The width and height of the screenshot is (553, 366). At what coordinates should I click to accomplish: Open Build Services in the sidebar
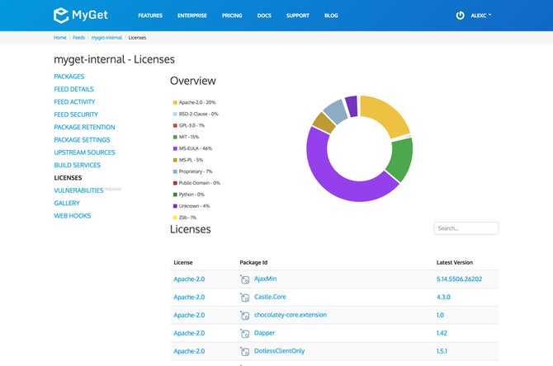78,165
